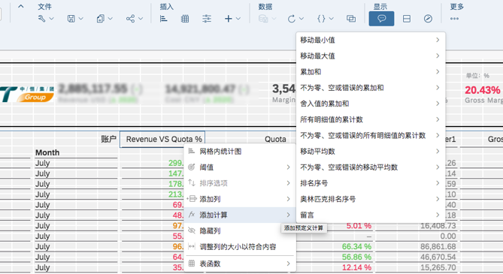This screenshot has height=274, width=503.
Task: Insert a chart using the chart icon
Action: pos(163,19)
